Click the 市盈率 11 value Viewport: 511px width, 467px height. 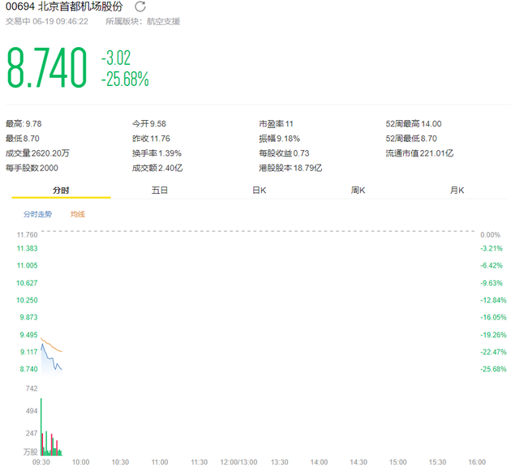coord(276,124)
